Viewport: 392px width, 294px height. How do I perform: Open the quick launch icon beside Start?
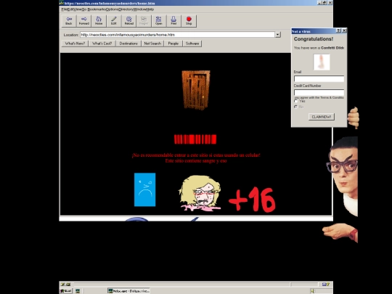(78, 291)
